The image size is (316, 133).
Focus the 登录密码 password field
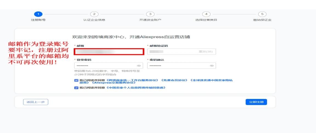pos(109,66)
